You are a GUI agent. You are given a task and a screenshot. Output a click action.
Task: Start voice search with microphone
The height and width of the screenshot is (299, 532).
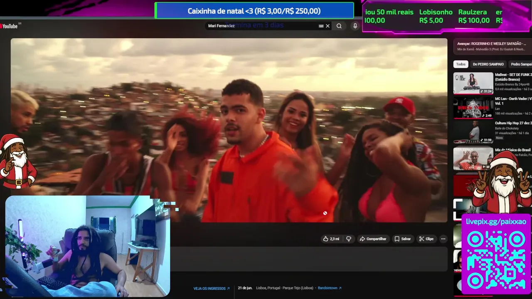355,26
